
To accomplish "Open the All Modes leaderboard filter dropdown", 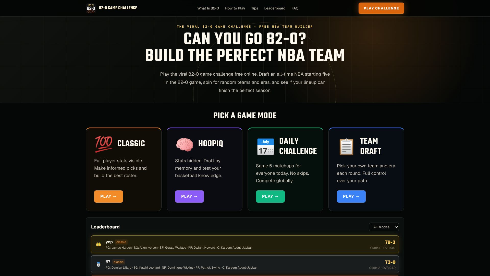I will click(384, 227).
